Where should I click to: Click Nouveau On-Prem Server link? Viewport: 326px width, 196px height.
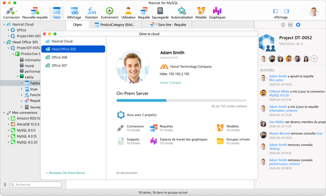[x=65, y=173]
